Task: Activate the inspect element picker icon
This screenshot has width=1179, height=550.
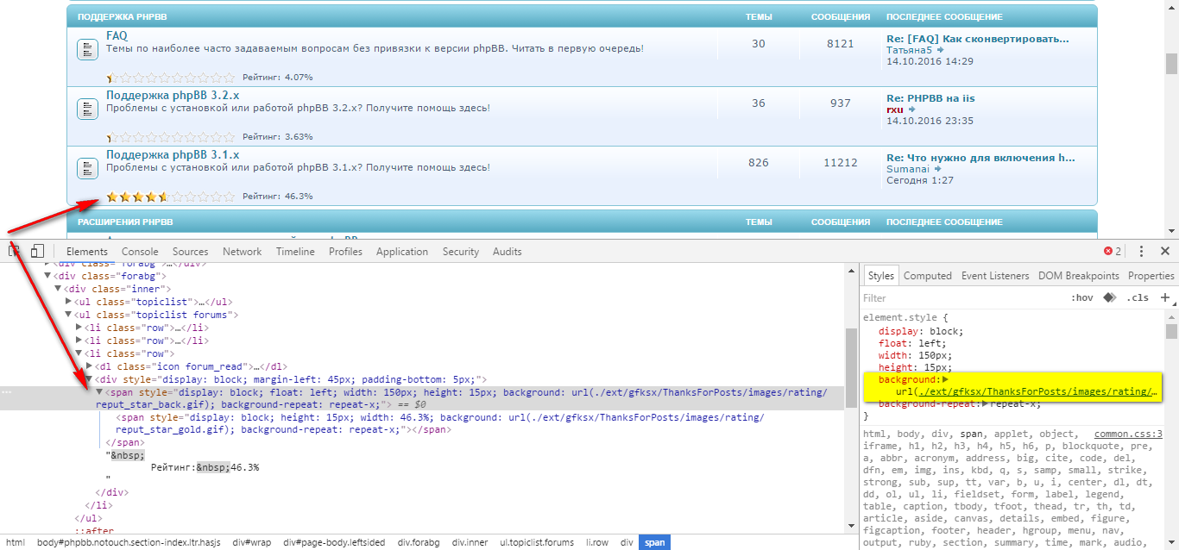Action: [14, 251]
